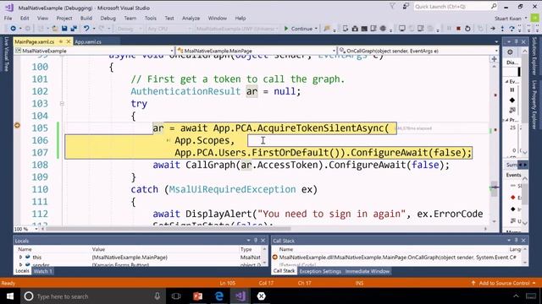Click the Save file toolbar icon

click(64, 29)
